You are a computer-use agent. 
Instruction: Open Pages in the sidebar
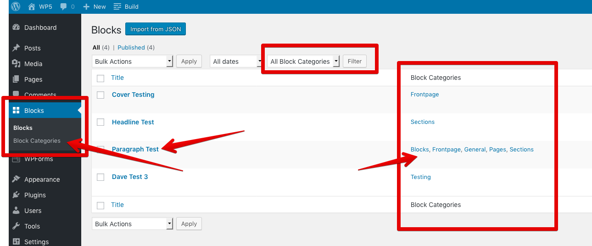tap(33, 79)
